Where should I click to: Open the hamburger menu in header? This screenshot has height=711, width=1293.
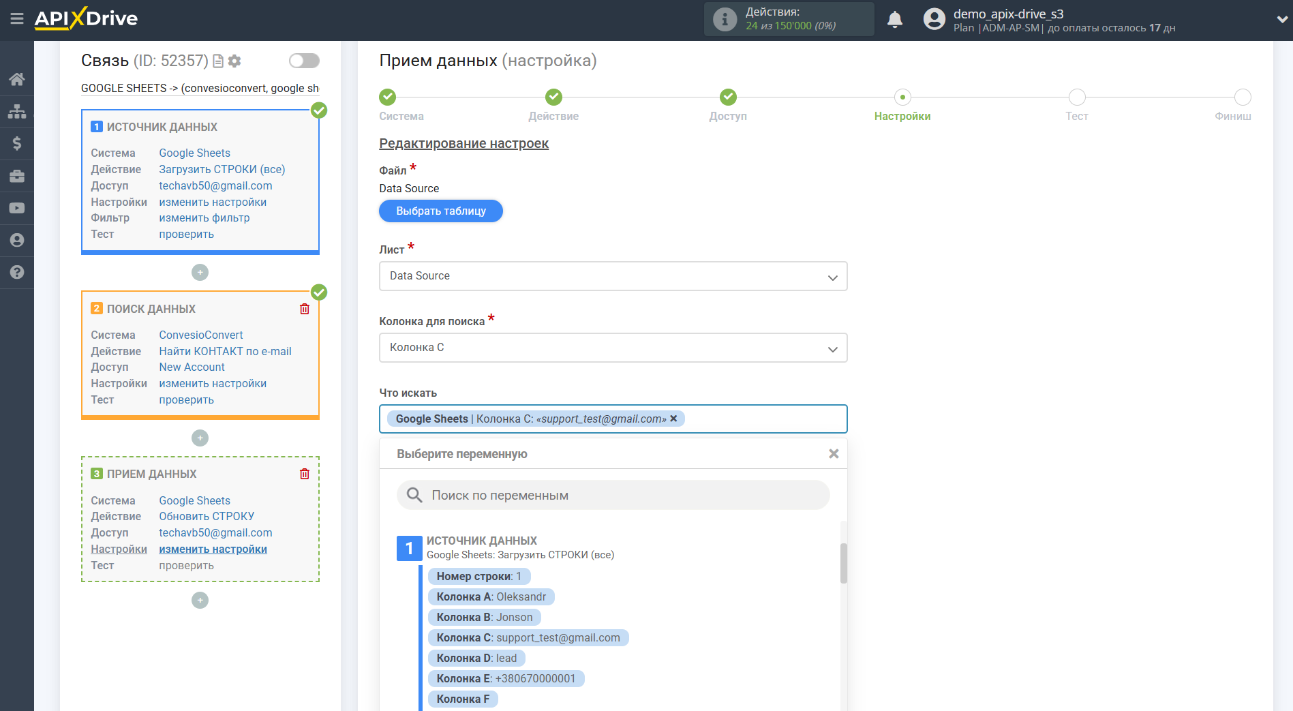pos(16,18)
